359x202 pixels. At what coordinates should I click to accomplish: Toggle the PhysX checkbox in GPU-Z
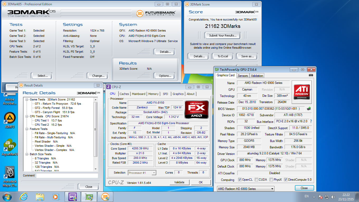coord(271,180)
